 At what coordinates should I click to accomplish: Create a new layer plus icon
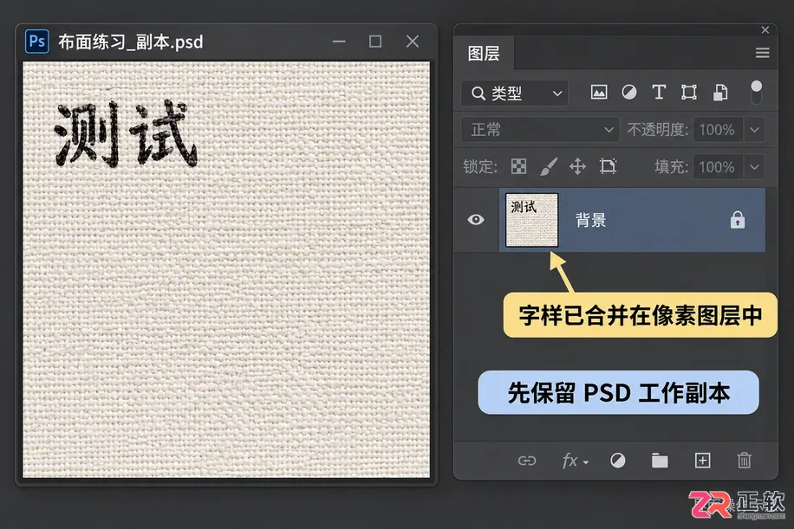coord(702,461)
